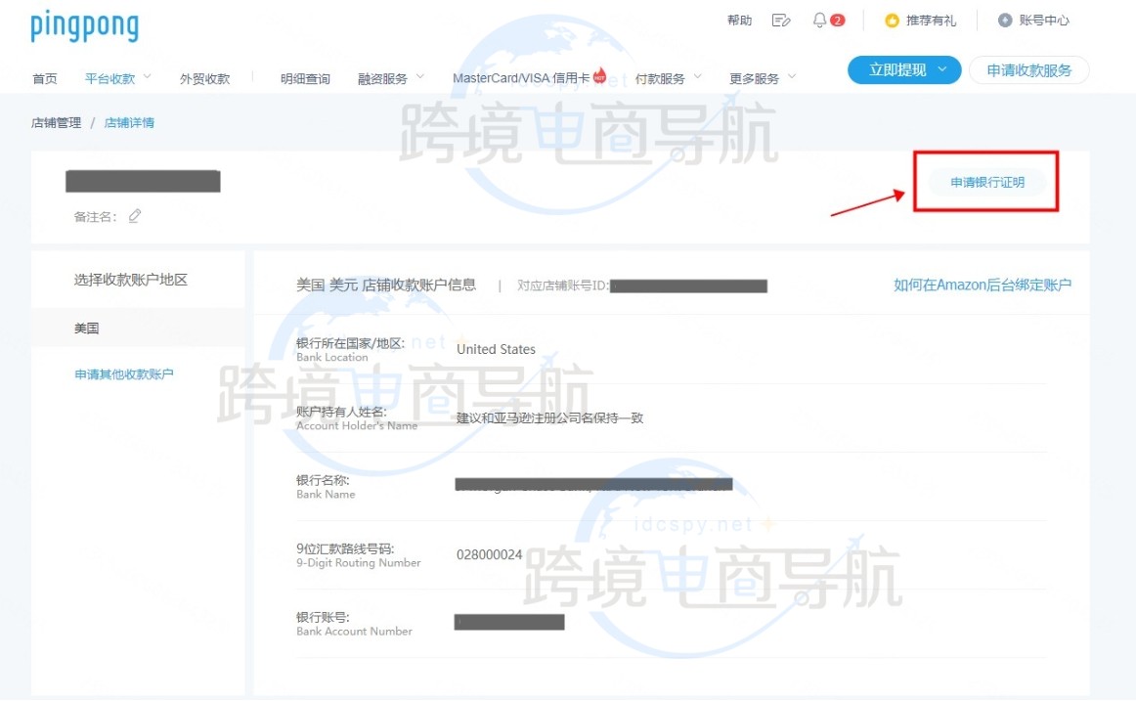
Task: Click the hot badge on MasterCard/VISA 信用卡
Action: pyautogui.click(x=600, y=72)
